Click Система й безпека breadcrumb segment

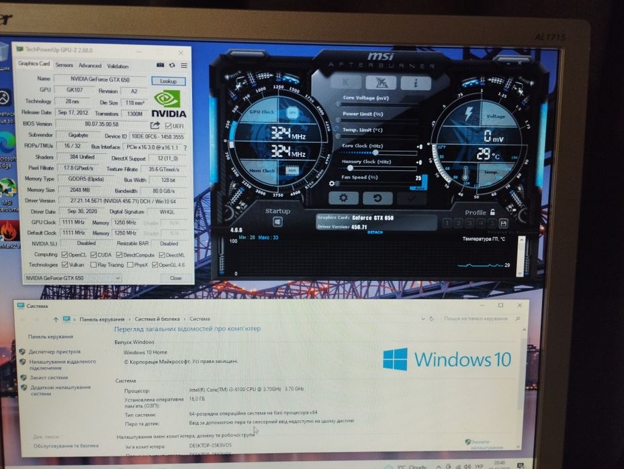[157, 319]
